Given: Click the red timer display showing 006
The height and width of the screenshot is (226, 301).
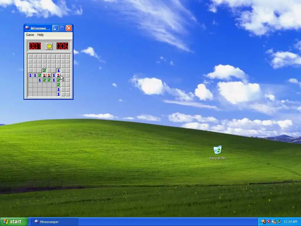Looking at the screenshot, I should [62, 46].
